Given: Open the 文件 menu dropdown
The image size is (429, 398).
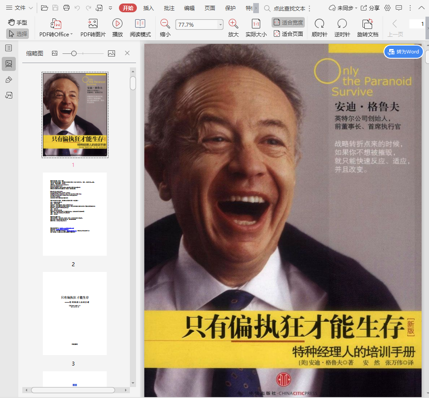Looking at the screenshot, I should point(19,8).
